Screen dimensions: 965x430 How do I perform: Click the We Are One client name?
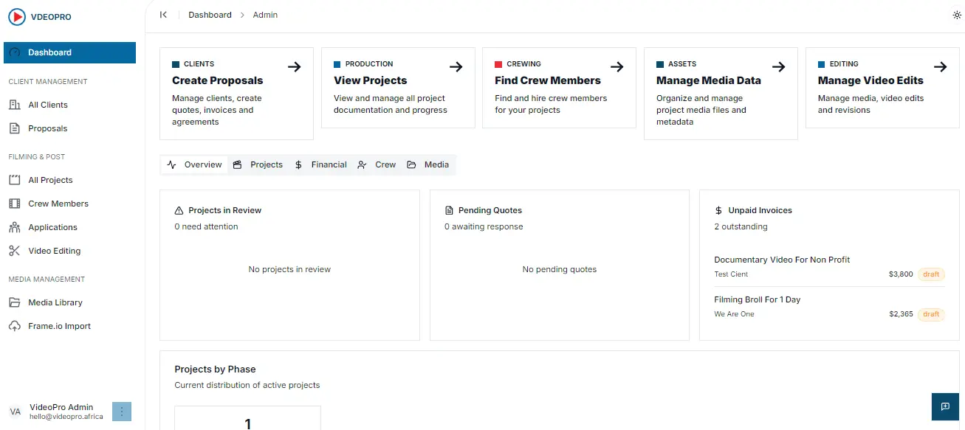[x=734, y=314]
